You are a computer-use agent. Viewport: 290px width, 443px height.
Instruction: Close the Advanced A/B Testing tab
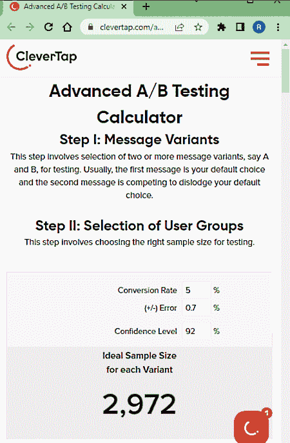(x=124, y=6)
